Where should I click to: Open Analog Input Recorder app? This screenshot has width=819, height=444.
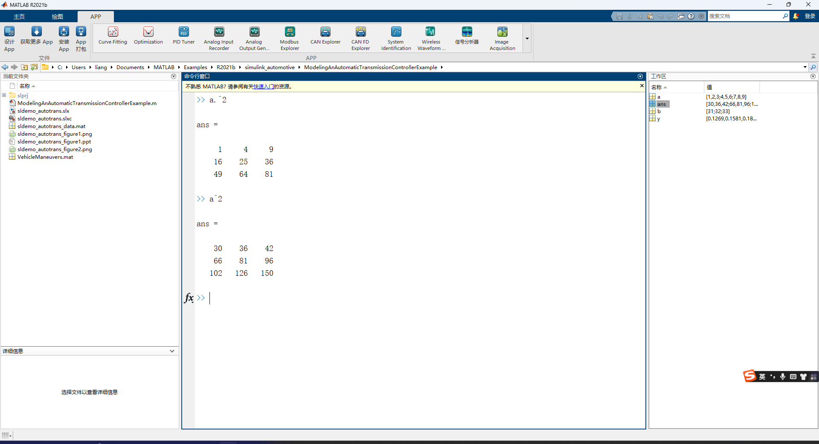(x=219, y=38)
